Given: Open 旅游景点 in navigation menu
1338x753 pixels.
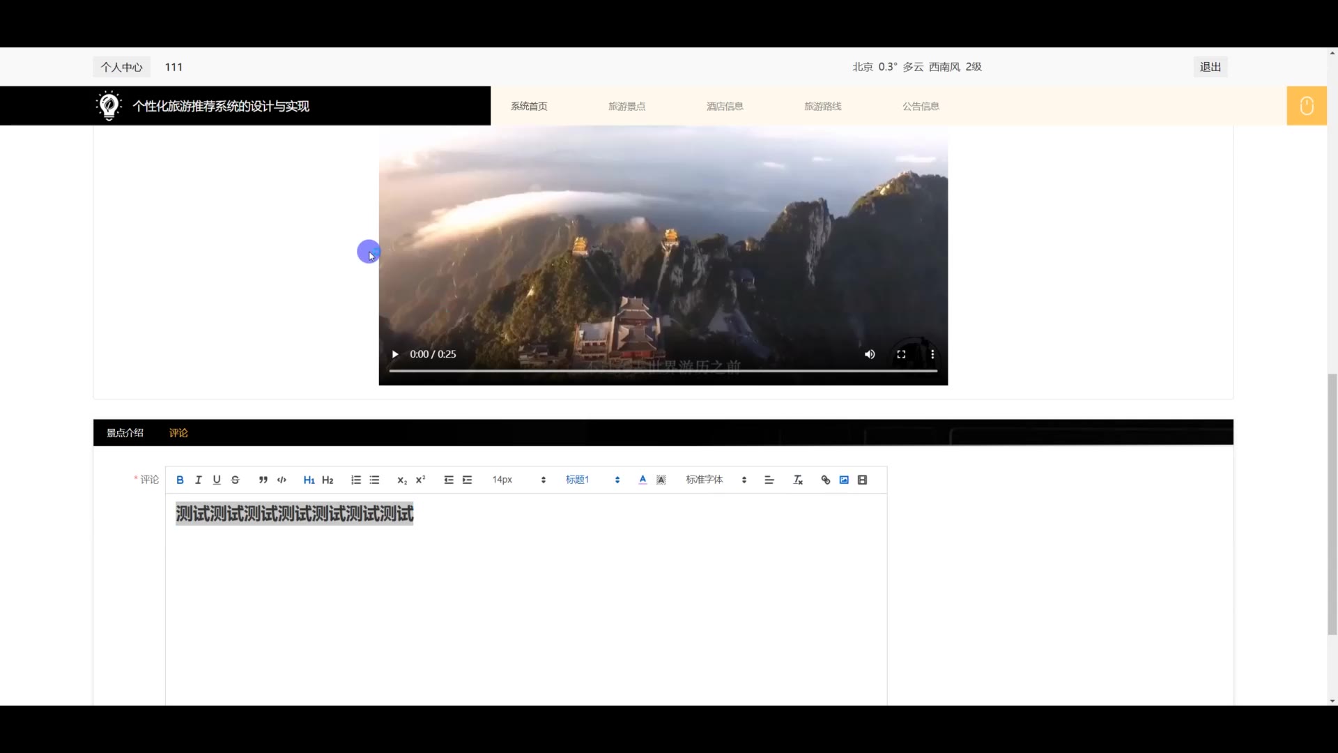Looking at the screenshot, I should [626, 106].
